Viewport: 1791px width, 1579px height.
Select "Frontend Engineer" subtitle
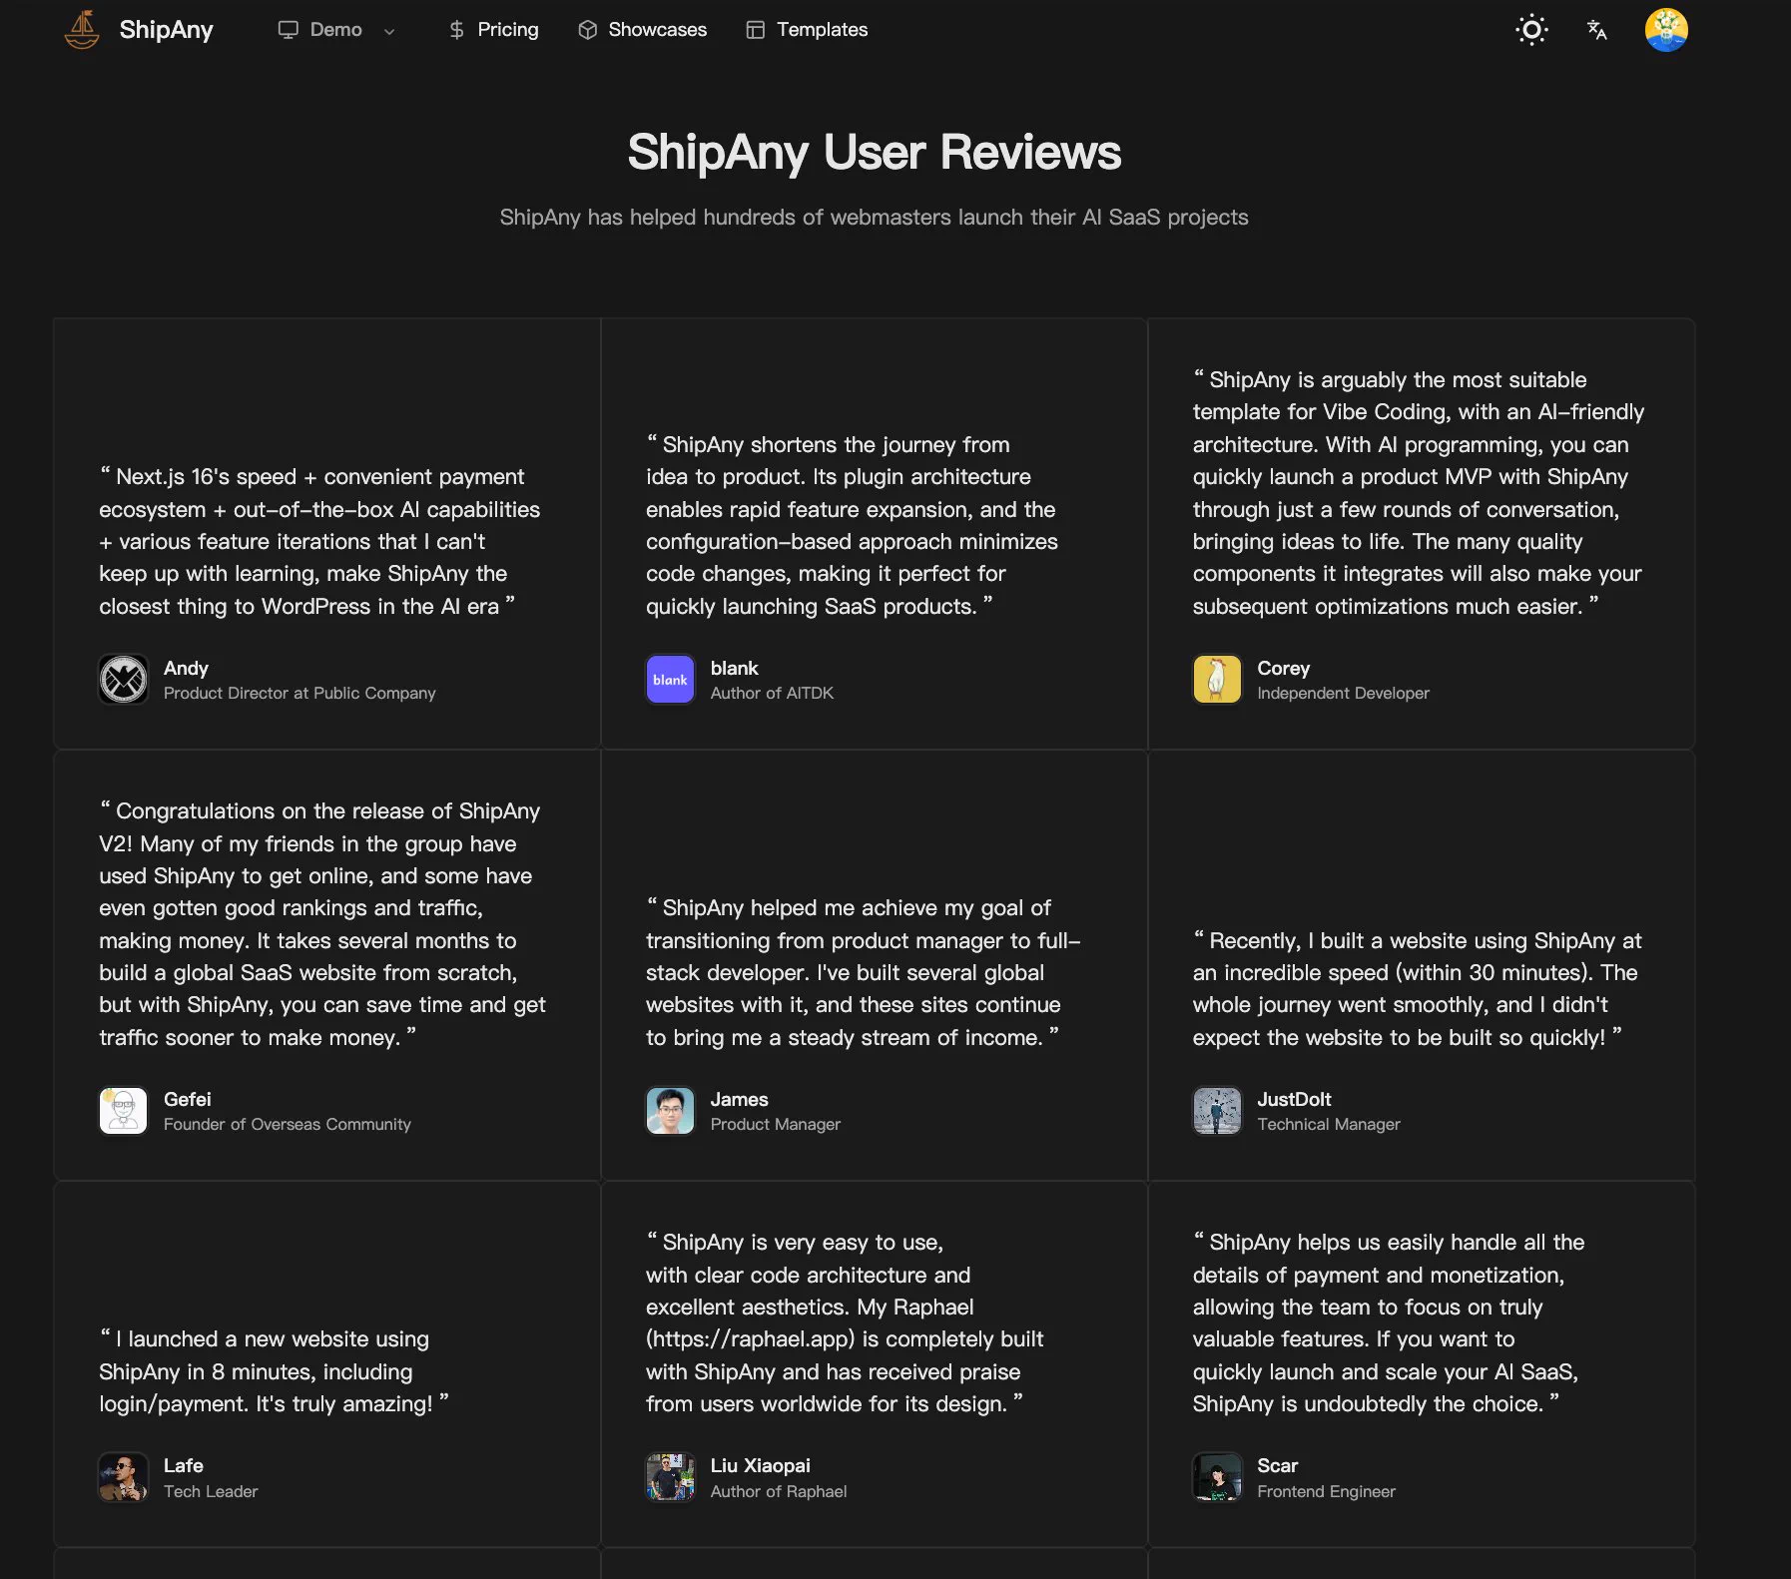pos(1326,1491)
